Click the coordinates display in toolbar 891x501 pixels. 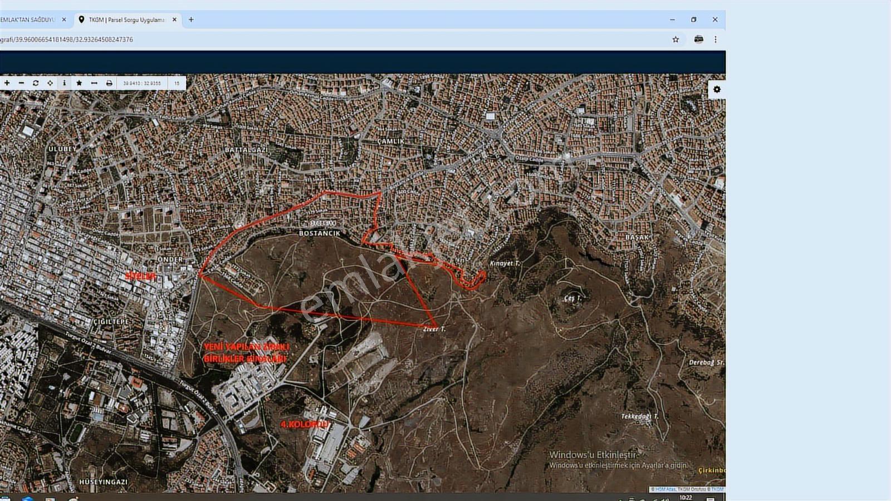(x=142, y=83)
